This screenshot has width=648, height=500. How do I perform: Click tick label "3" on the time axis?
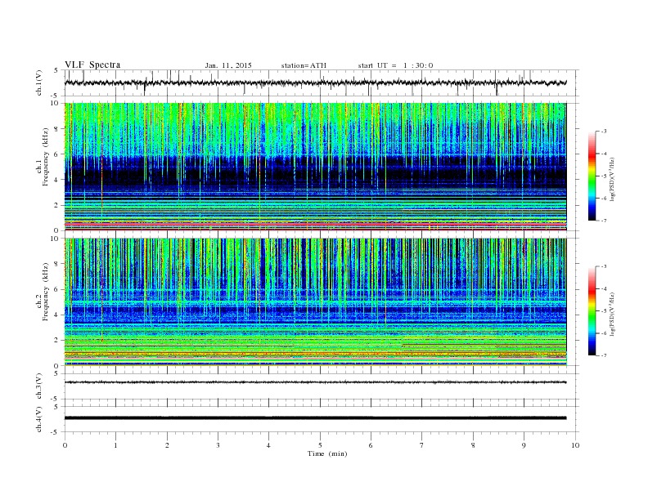[218, 445]
